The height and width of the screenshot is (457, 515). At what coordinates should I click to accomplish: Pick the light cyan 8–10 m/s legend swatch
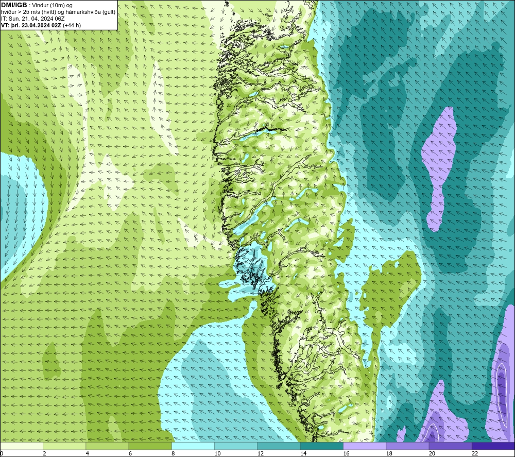193,446
